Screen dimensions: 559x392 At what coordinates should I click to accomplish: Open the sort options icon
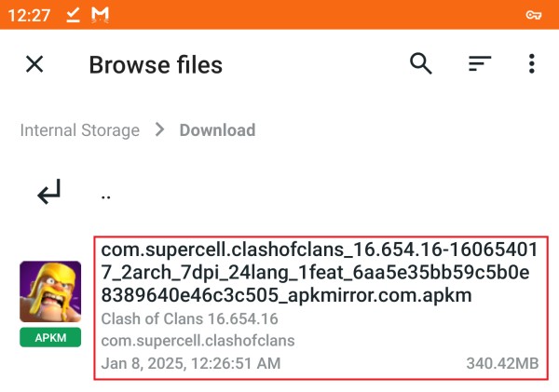point(480,64)
